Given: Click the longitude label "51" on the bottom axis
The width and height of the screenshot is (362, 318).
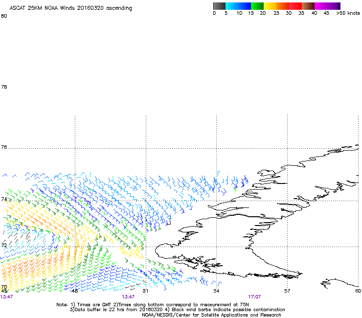Looking at the screenshot, I should pos(145,291).
